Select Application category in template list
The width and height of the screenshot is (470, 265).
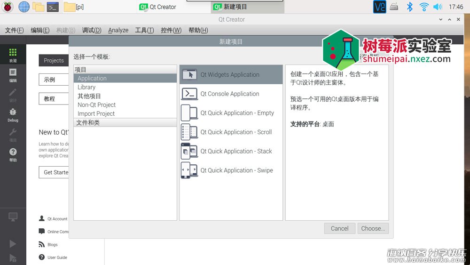[125, 78]
